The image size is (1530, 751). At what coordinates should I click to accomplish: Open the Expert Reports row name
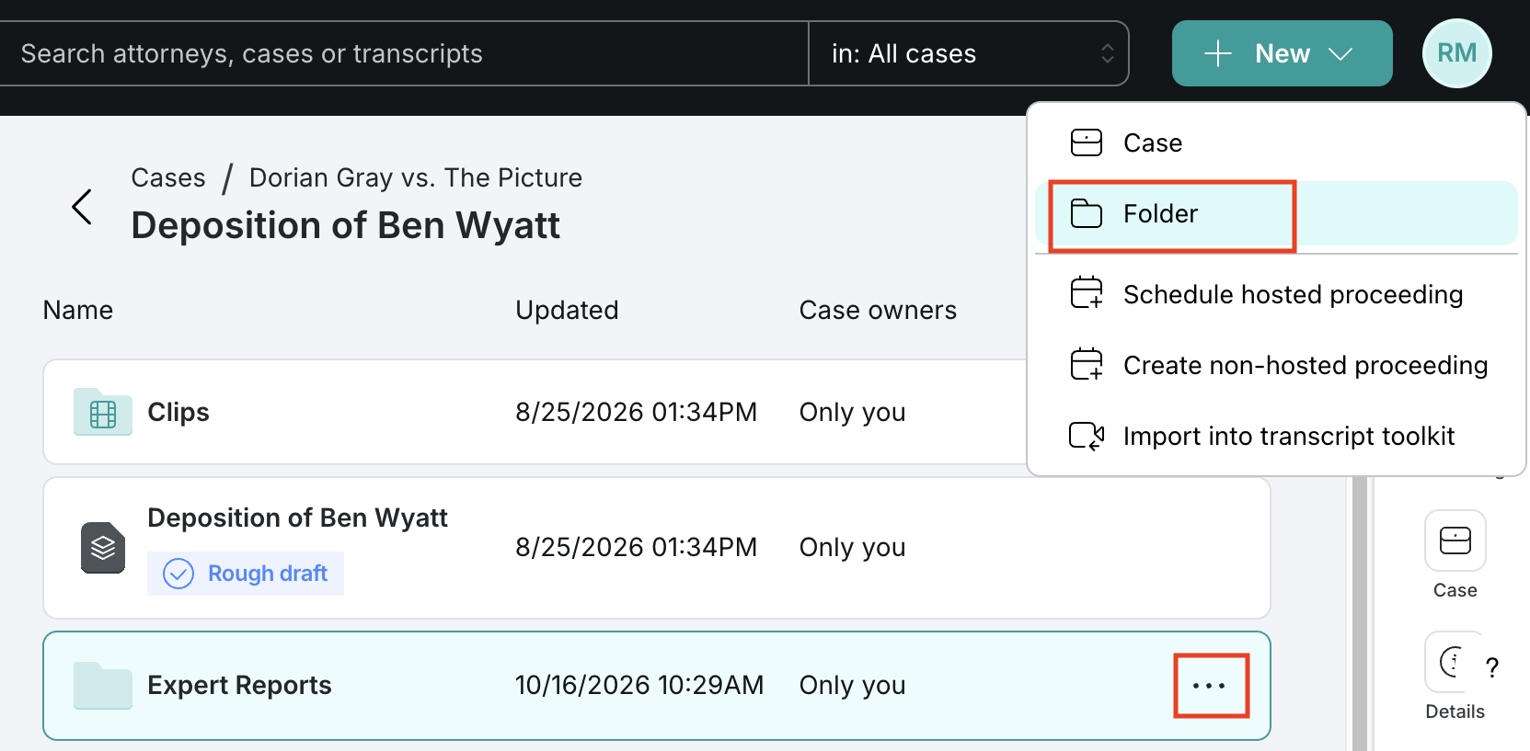pos(239,686)
